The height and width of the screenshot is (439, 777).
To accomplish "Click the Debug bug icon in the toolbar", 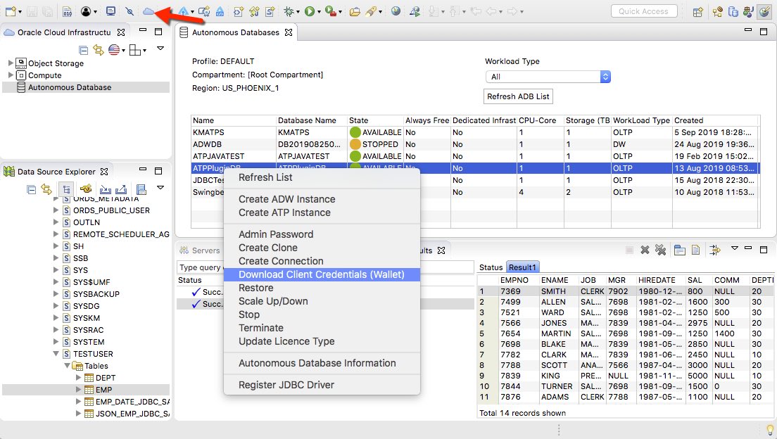I will click(x=289, y=12).
